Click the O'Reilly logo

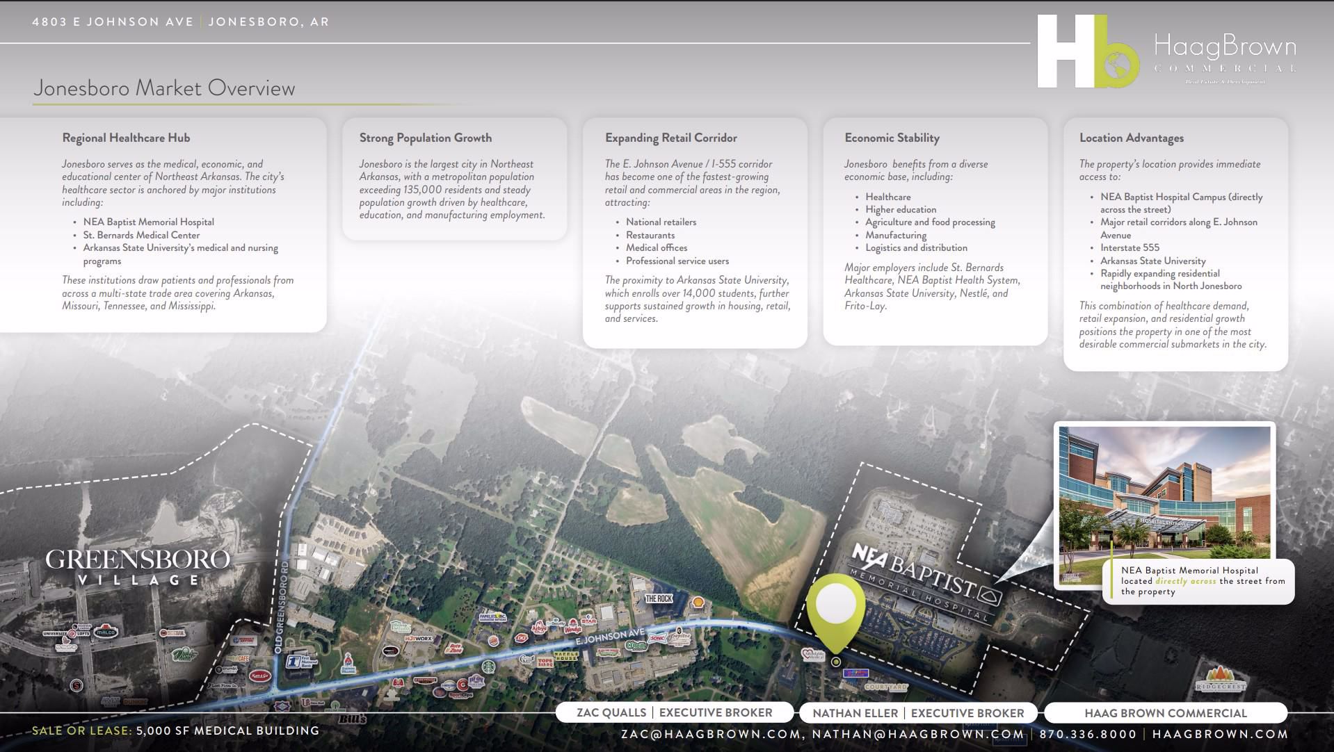pos(636,645)
